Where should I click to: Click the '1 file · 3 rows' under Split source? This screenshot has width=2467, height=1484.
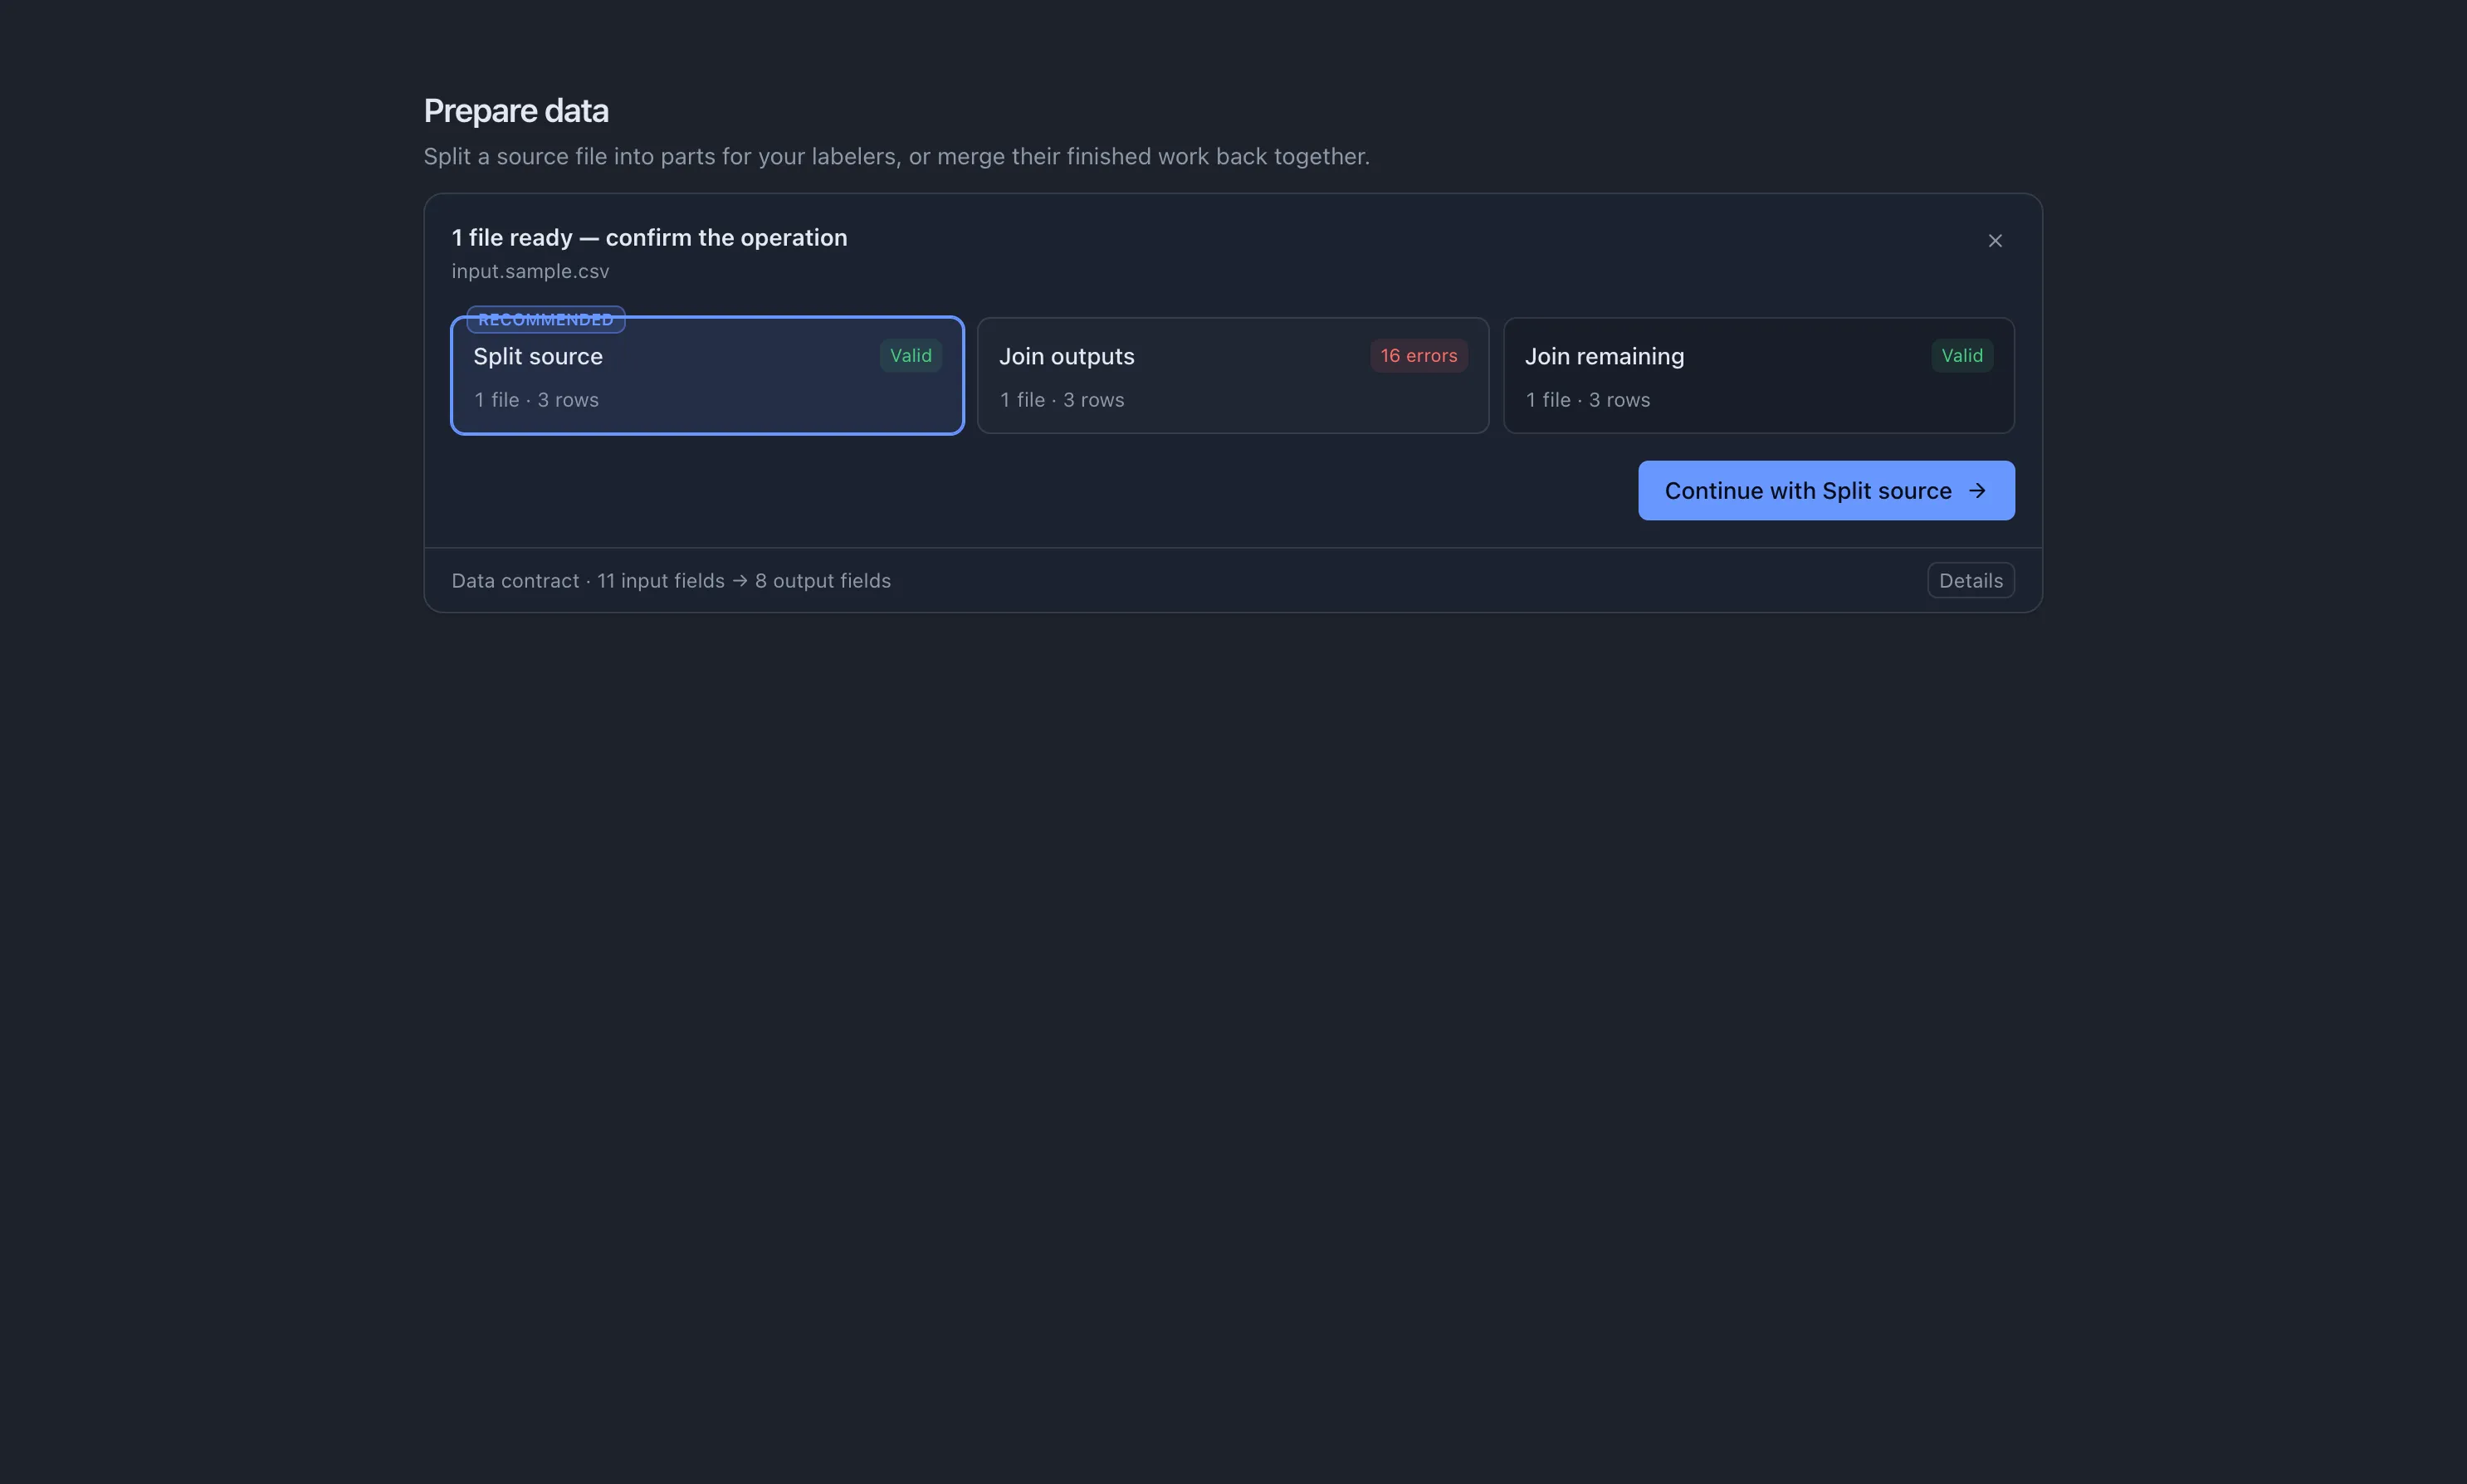536,399
